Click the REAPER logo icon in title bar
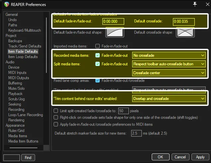This screenshot has height=163, width=211. pos(7,4)
